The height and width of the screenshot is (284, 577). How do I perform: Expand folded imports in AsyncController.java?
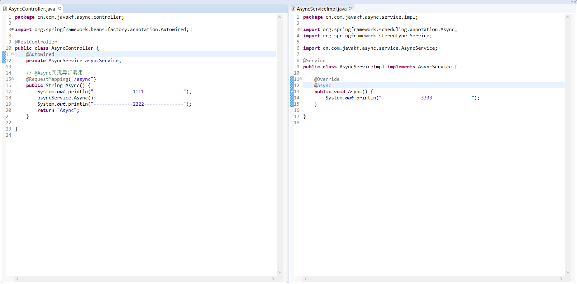point(13,29)
